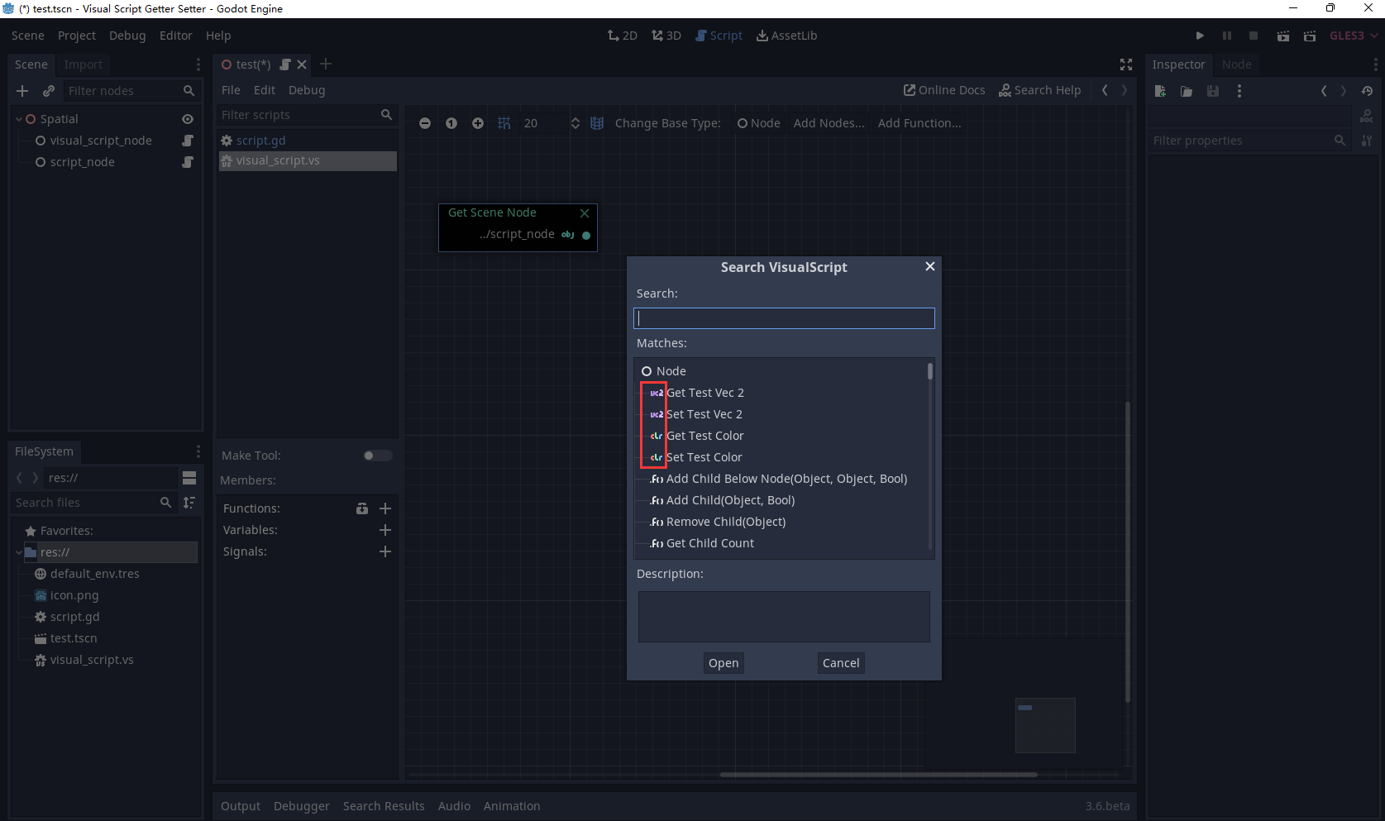Switch to the Node tab in Inspector
Viewport: 1385px width, 821px height.
click(x=1236, y=64)
